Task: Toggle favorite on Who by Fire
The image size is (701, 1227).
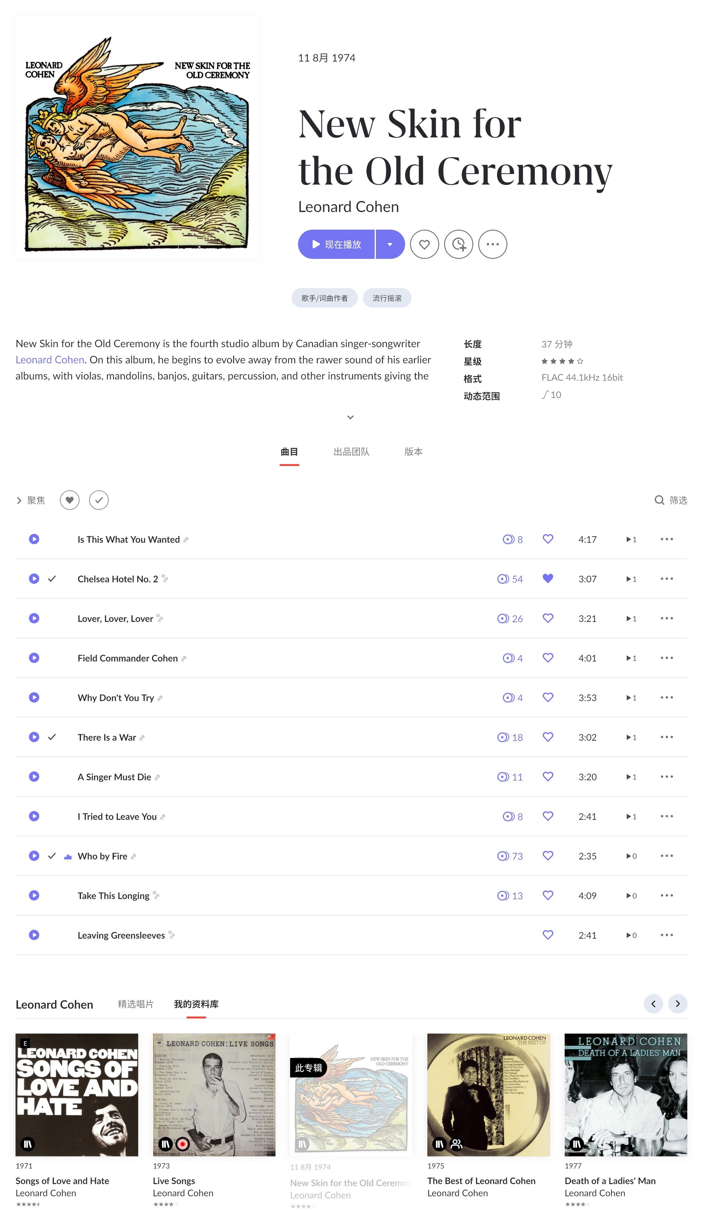Action: click(548, 856)
